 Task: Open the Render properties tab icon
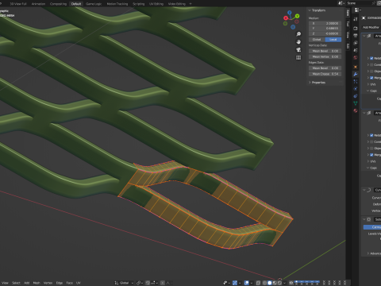(x=356, y=29)
